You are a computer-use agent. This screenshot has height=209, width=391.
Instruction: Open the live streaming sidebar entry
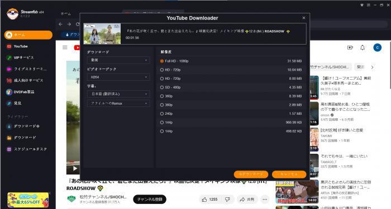pos(27,69)
